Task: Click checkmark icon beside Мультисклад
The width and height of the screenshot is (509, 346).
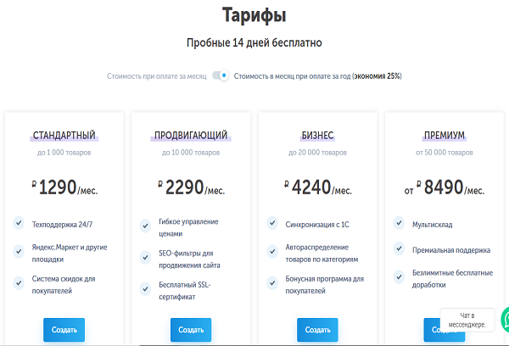Action: [x=399, y=223]
